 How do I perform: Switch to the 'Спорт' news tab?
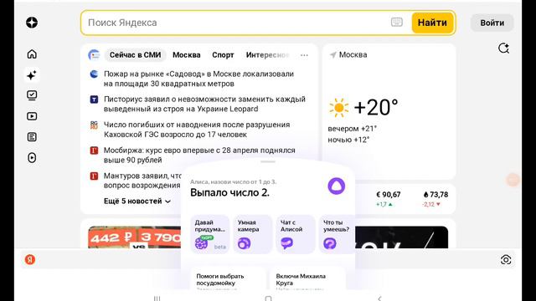point(223,55)
